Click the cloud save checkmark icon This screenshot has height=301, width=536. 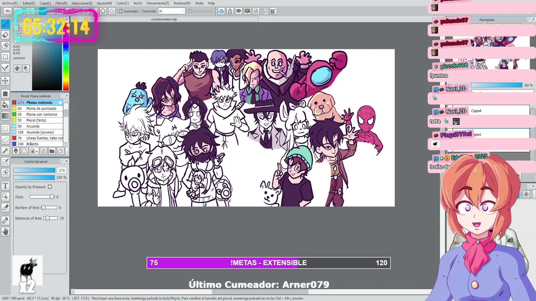click(221, 11)
